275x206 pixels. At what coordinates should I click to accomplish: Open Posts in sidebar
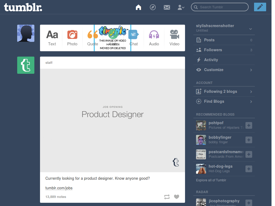tap(224, 40)
